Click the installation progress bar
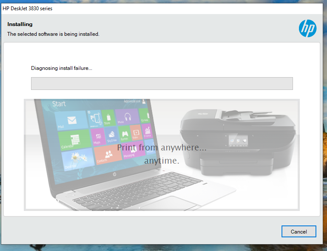The height and width of the screenshot is (251, 327). [162, 84]
